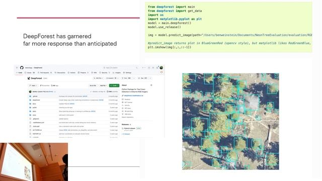
Task: Click the Go to file button
Action: (93, 85)
